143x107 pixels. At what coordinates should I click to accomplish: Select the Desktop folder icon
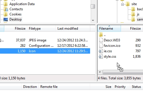tap(6, 19)
